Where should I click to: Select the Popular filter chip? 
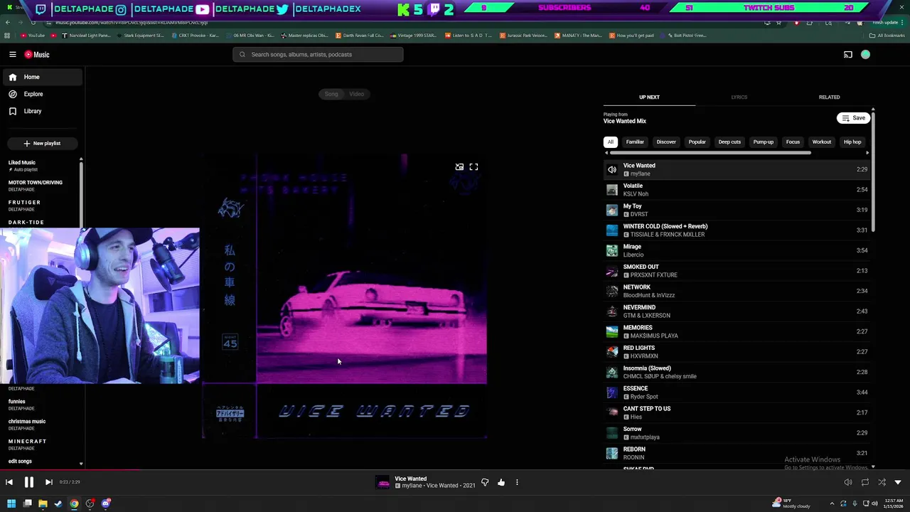coord(697,142)
